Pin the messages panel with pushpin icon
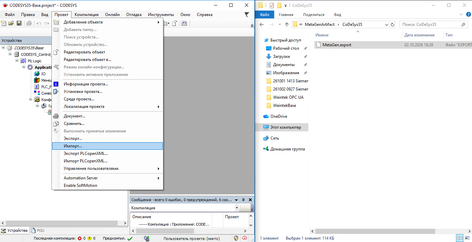472x242 pixels. tap(244, 200)
